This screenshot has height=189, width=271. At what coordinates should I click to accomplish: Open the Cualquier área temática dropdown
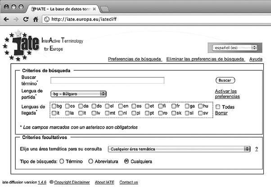[179, 149]
